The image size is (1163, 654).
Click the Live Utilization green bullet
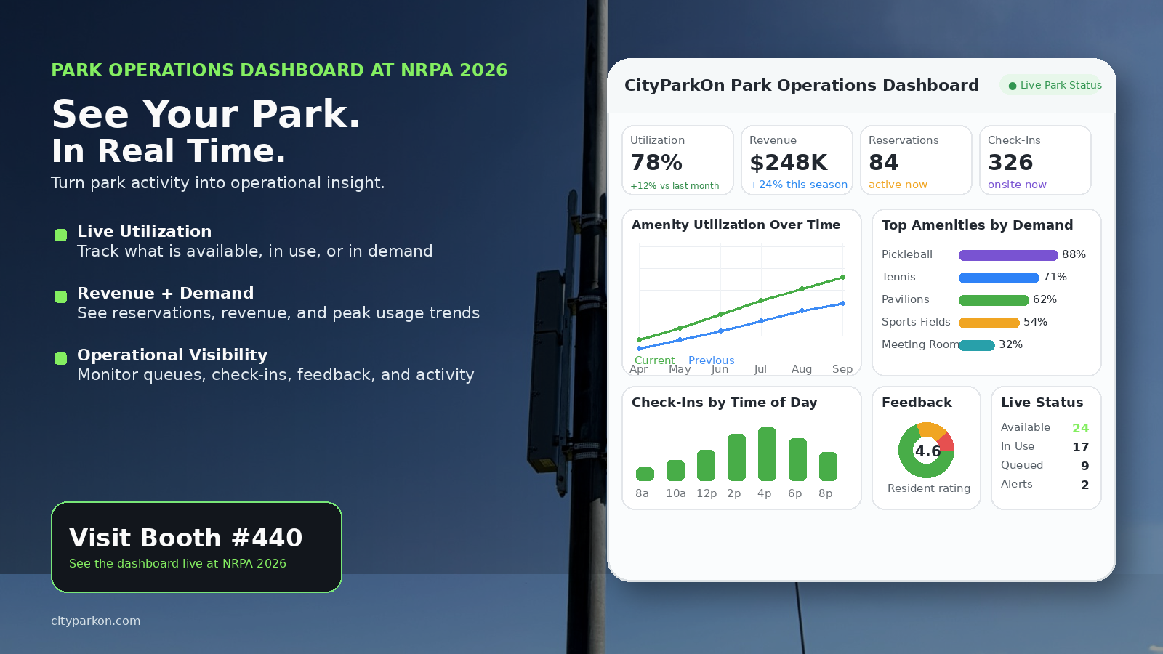[x=61, y=235]
